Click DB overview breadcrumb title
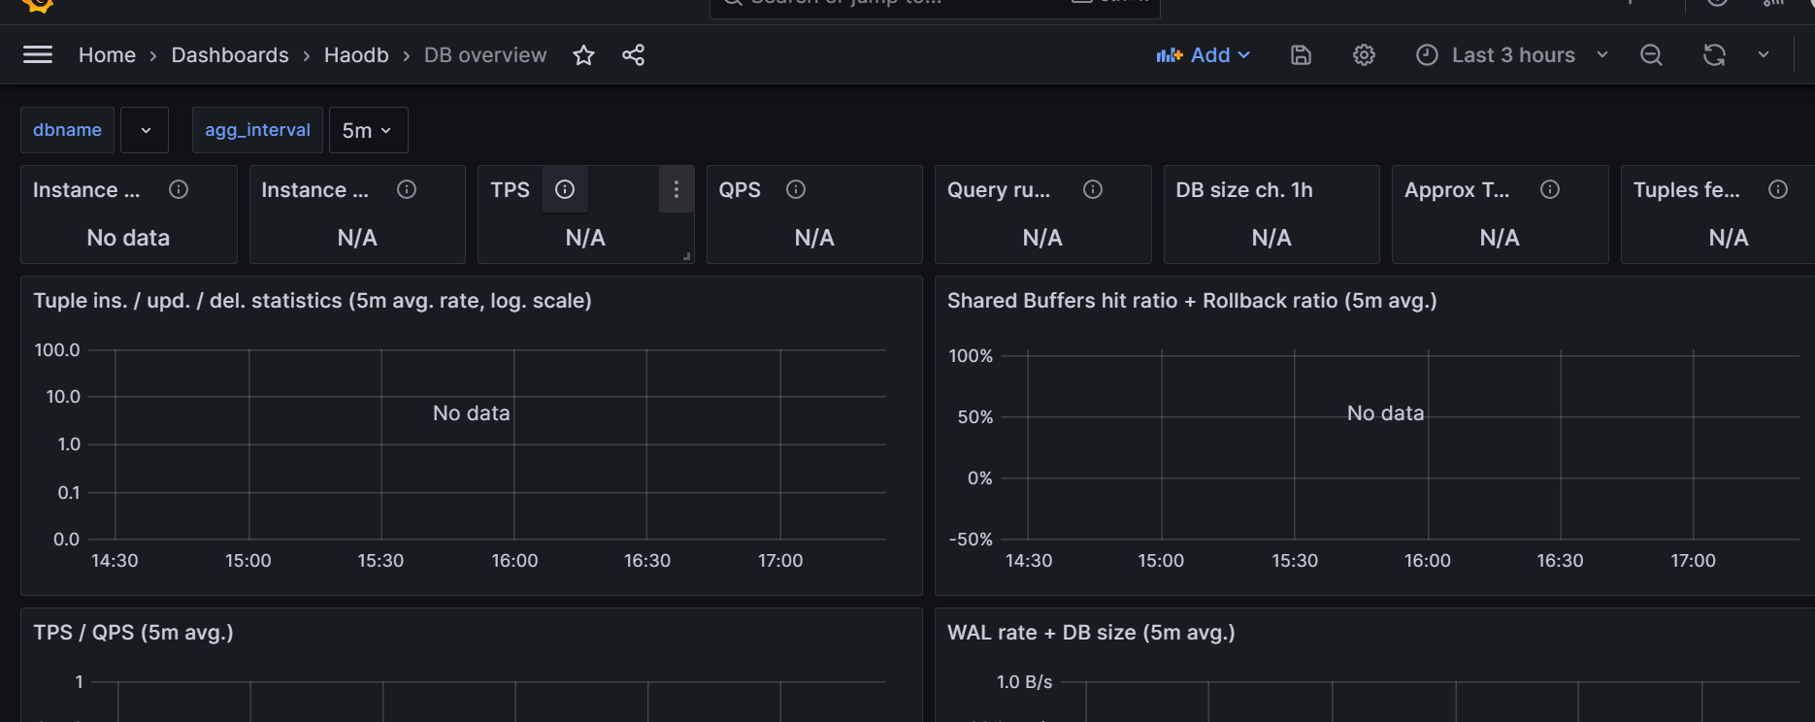The height and width of the screenshot is (722, 1815). pos(485,55)
